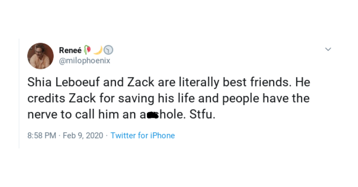Open the tweet options chevron menu

(328, 49)
